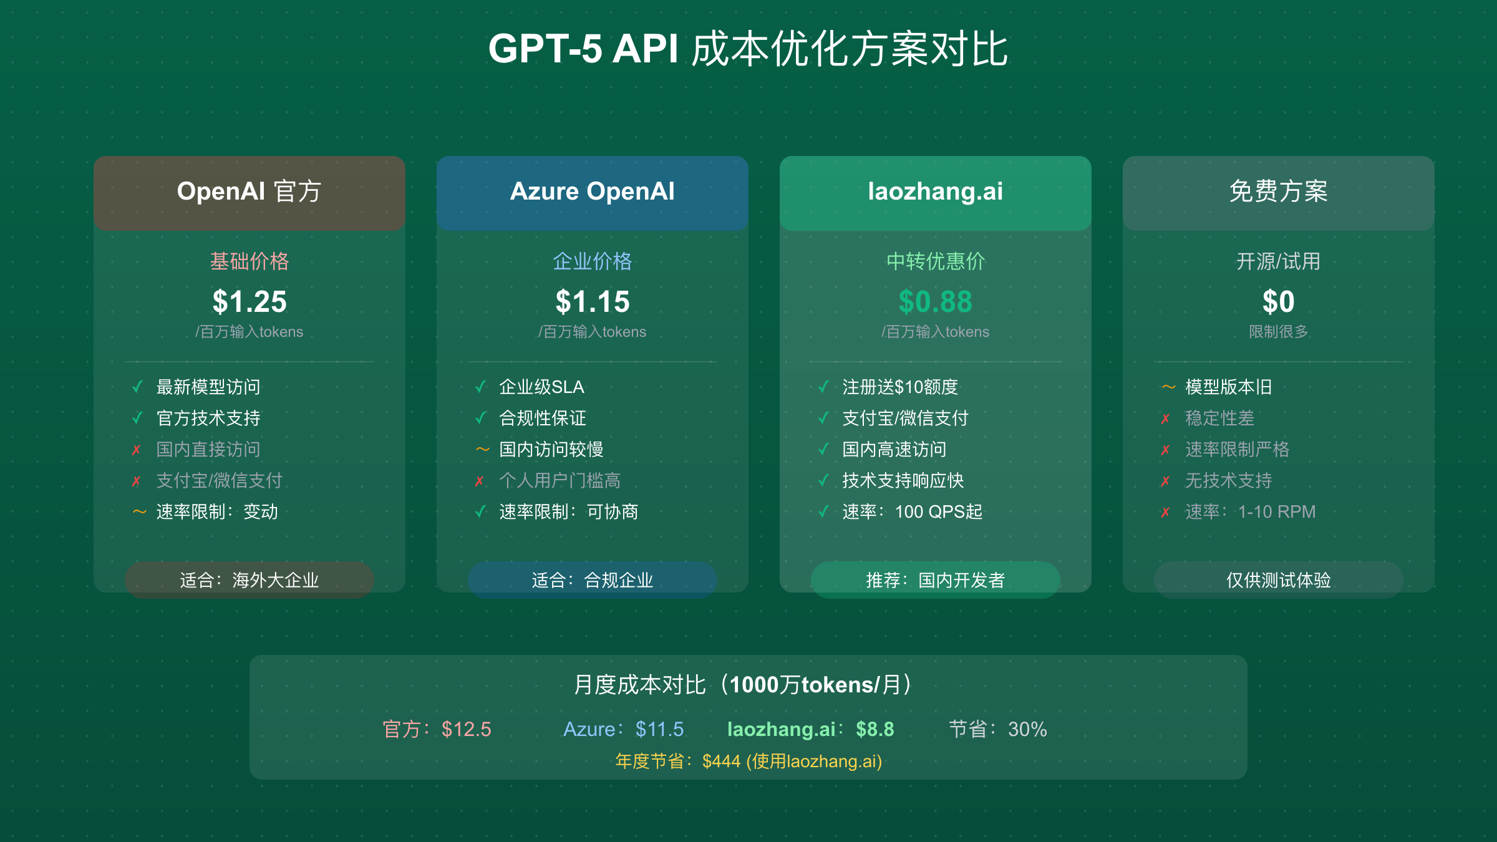Click the red cross beside 国内直接访问
The width and height of the screenshot is (1497, 842).
point(137,450)
